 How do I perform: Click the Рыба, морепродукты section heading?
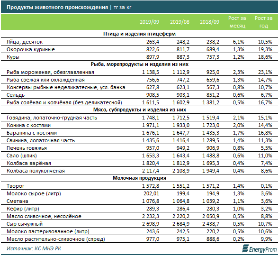click(139, 64)
